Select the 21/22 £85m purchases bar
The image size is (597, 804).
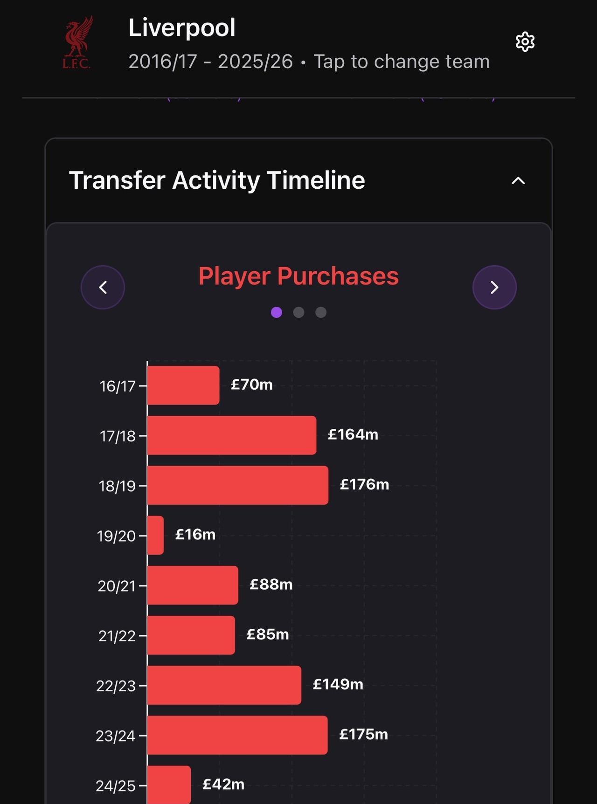click(x=191, y=635)
